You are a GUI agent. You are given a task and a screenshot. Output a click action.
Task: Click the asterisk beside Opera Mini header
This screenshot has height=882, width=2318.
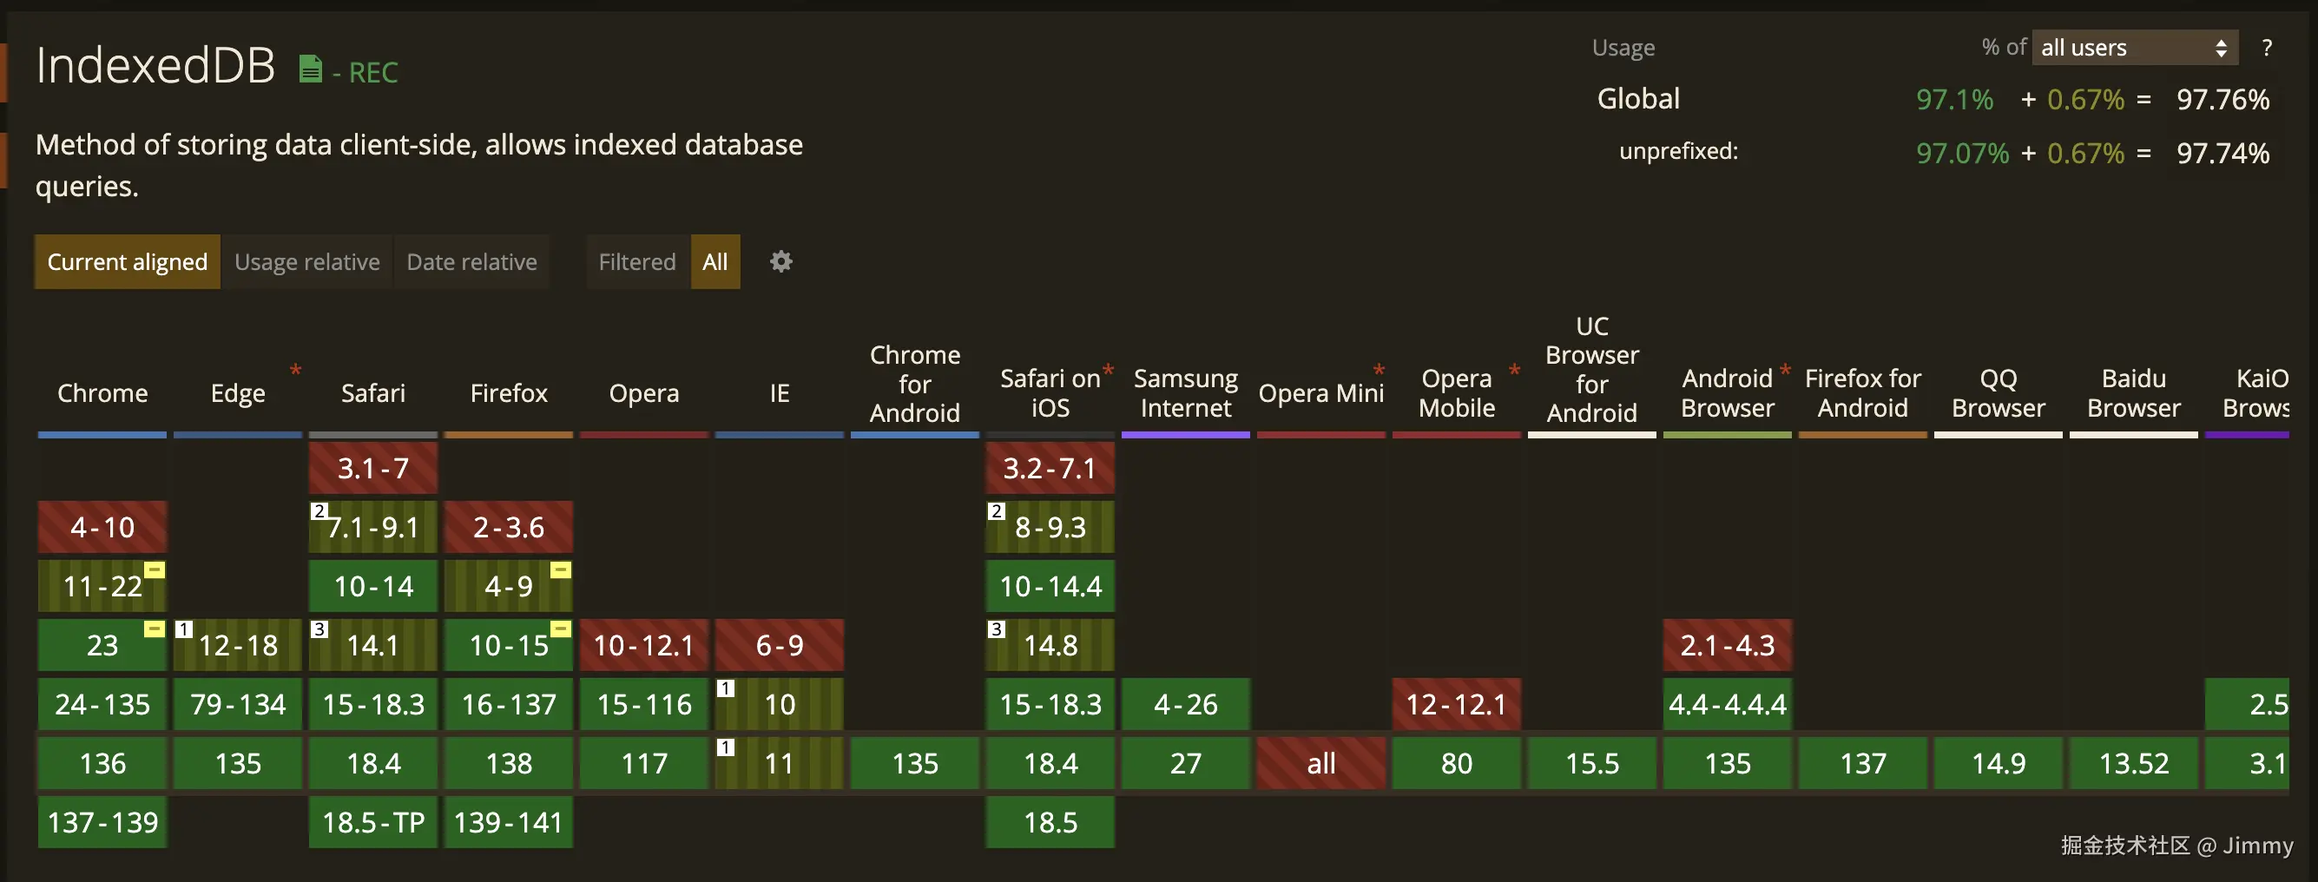point(1378,370)
